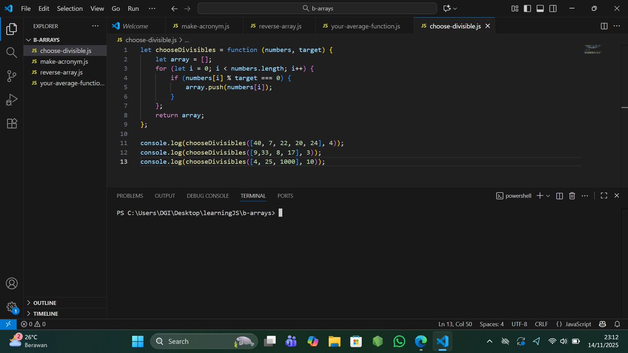The height and width of the screenshot is (353, 628).
Task: Click the Manage gear icon
Action: point(12,308)
